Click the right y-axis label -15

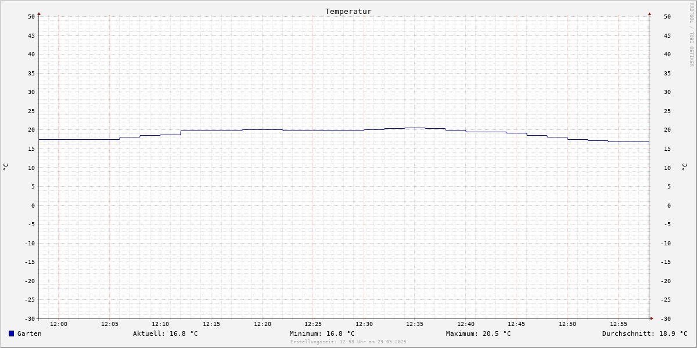(666, 262)
